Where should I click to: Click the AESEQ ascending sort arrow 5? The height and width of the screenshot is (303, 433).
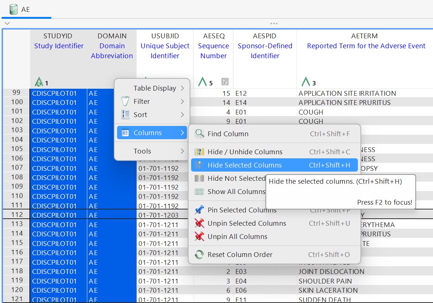206,82
